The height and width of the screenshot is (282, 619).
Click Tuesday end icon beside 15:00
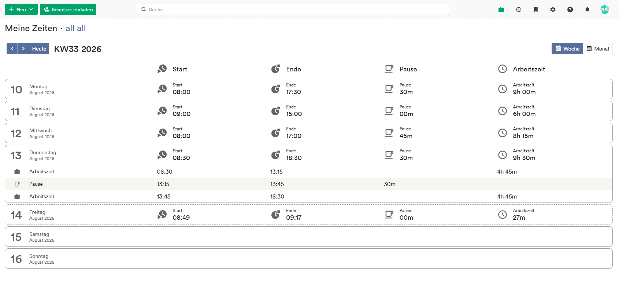pos(276,111)
